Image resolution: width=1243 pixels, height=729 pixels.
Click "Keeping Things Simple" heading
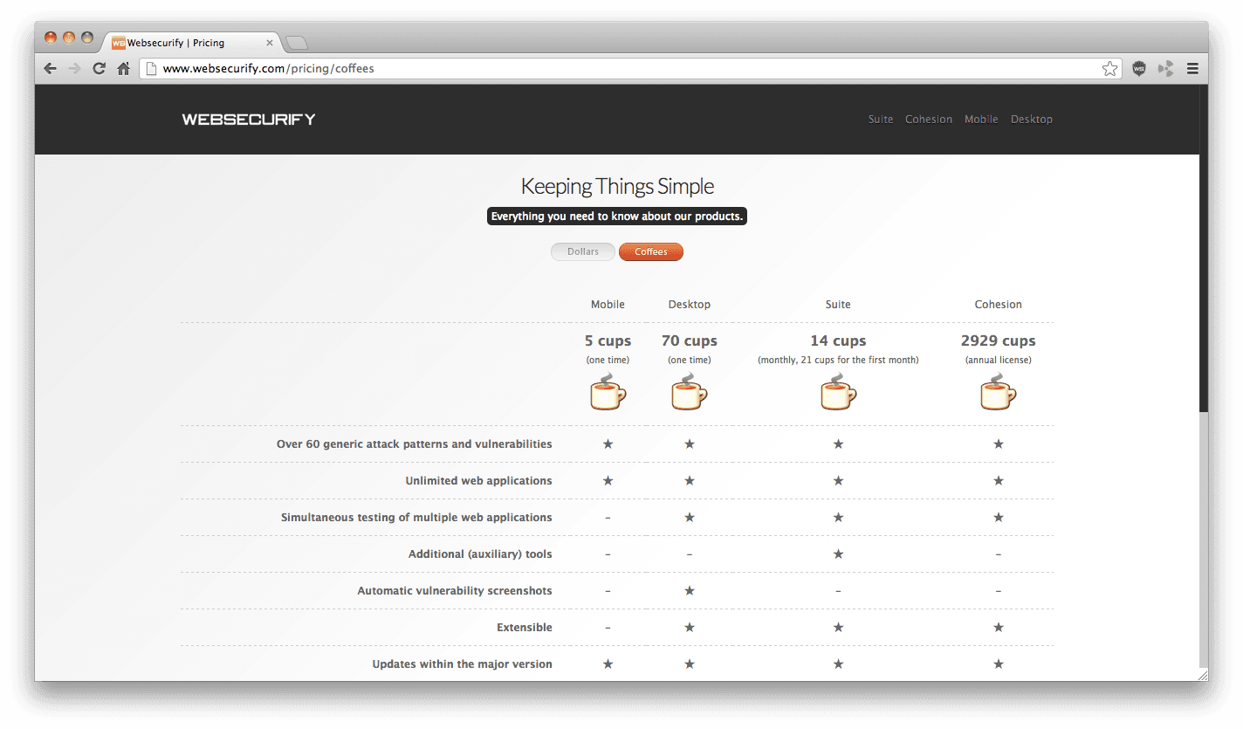(617, 186)
